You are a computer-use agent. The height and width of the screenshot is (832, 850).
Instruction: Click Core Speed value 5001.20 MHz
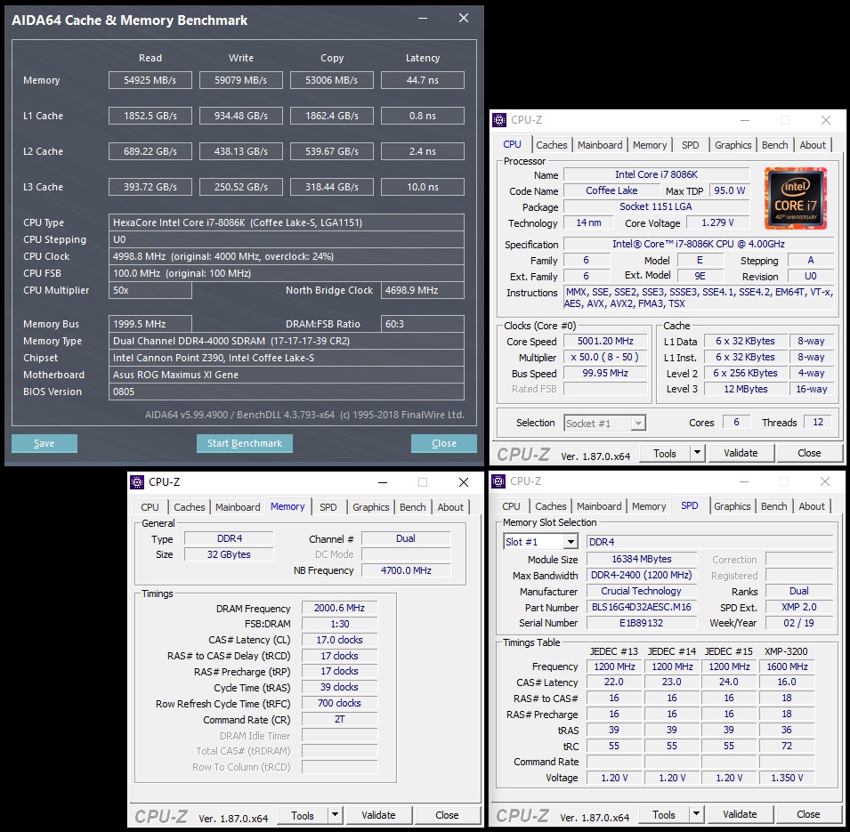click(605, 341)
